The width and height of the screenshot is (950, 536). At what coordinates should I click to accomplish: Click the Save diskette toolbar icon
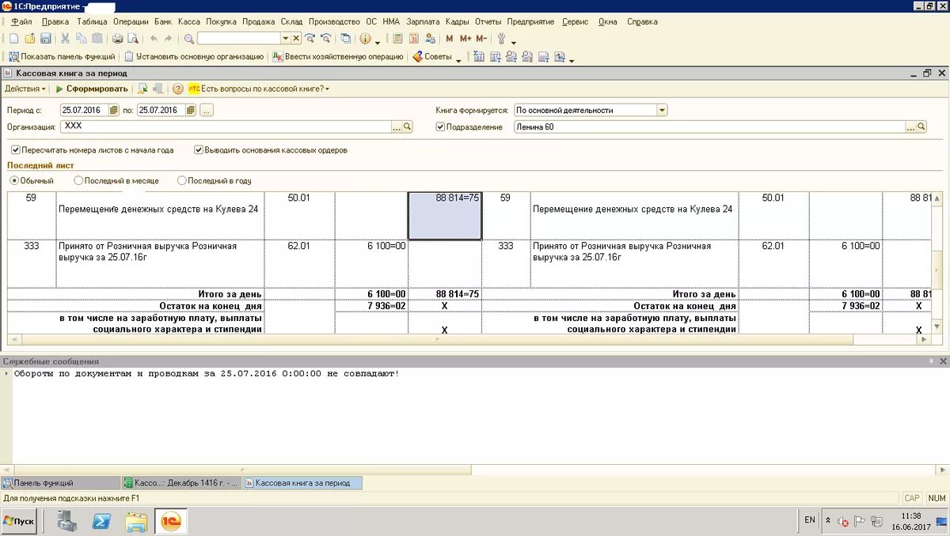[45, 38]
